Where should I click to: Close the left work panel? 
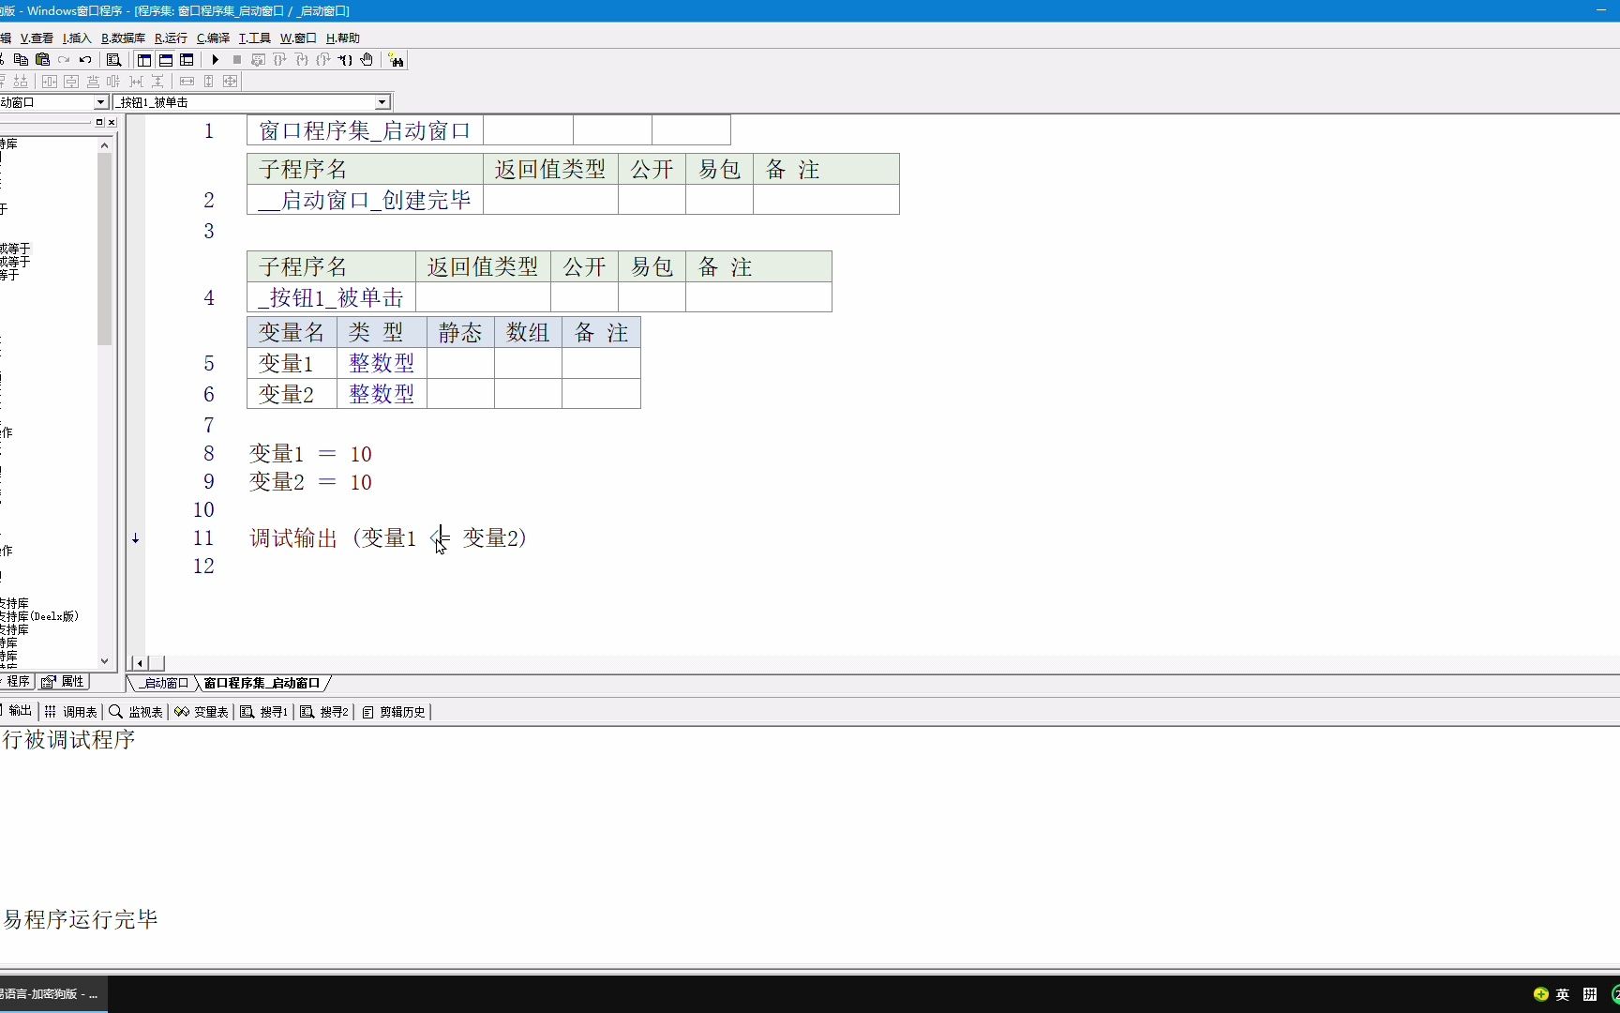click(x=112, y=122)
